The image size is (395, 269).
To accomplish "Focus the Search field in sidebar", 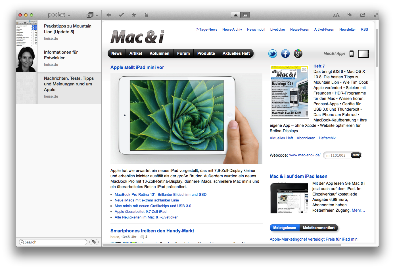I will coord(53,242).
